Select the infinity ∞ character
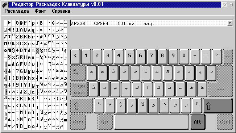The height and width of the screenshot is (133, 236). coord(41,30)
